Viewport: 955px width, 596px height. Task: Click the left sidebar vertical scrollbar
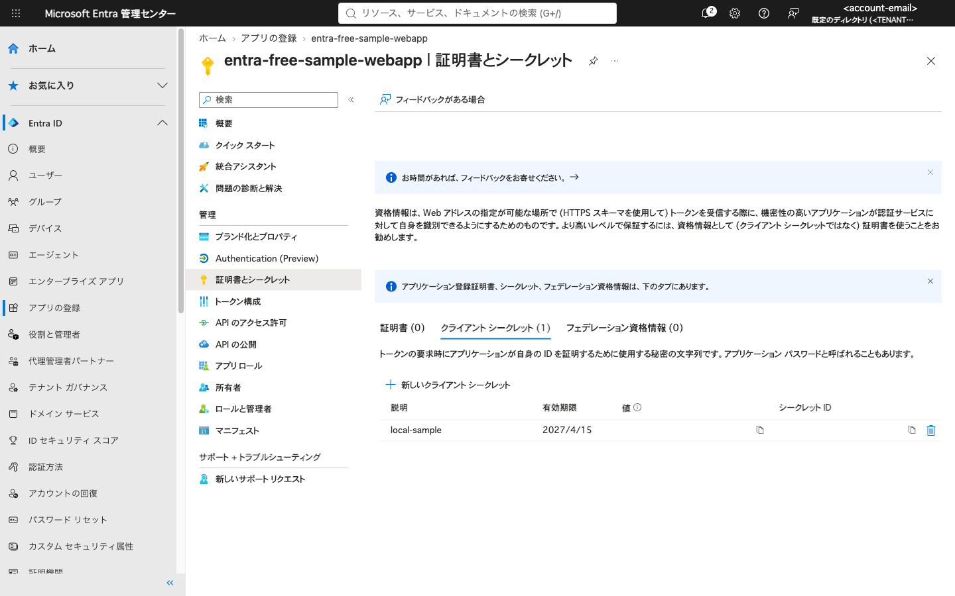click(x=181, y=171)
